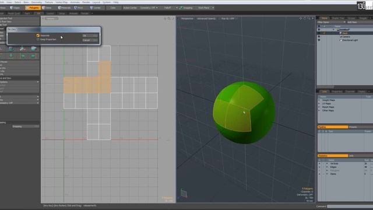Switch to the Items tab in right panel
Viewport: 373px width, 210px height.
324,18
